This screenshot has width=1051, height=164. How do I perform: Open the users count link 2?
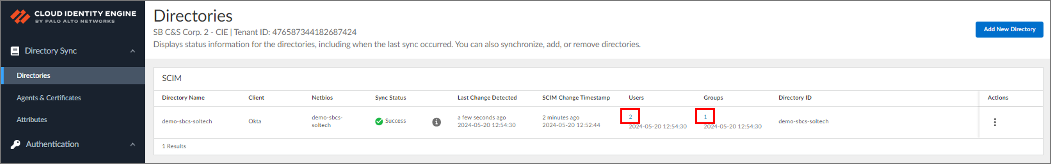tap(630, 117)
